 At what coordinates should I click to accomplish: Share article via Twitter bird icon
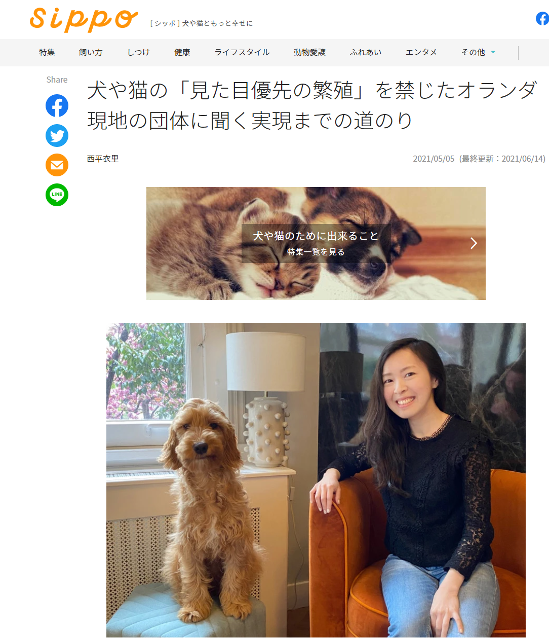(x=57, y=135)
